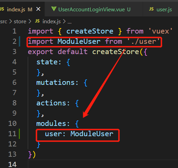178x168 pixels.
Task: Open the store breadcrumb folder
Action: click(x=20, y=22)
